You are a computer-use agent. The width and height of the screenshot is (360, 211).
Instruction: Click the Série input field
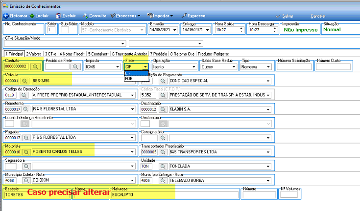[x=51, y=30]
